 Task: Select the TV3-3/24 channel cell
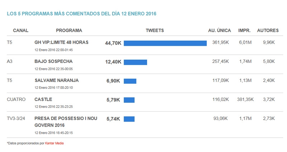(x=18, y=118)
